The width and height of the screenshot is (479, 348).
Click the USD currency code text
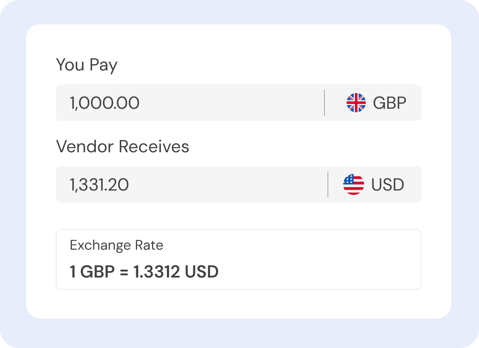coord(388,184)
